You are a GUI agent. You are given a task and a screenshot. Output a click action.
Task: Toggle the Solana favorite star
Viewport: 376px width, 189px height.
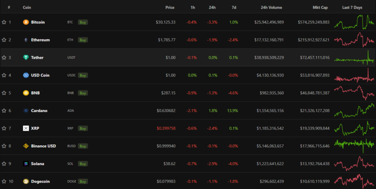4,164
